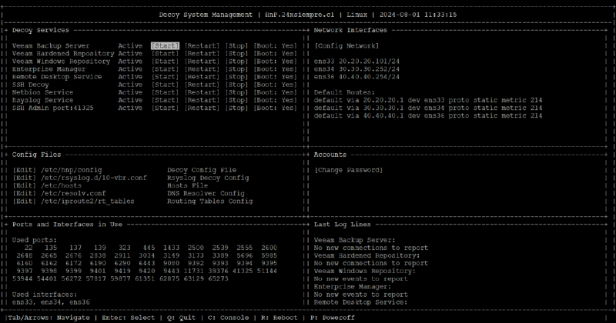Restart Veeam Windows Repository
The height and width of the screenshot is (323, 616).
click(x=202, y=62)
